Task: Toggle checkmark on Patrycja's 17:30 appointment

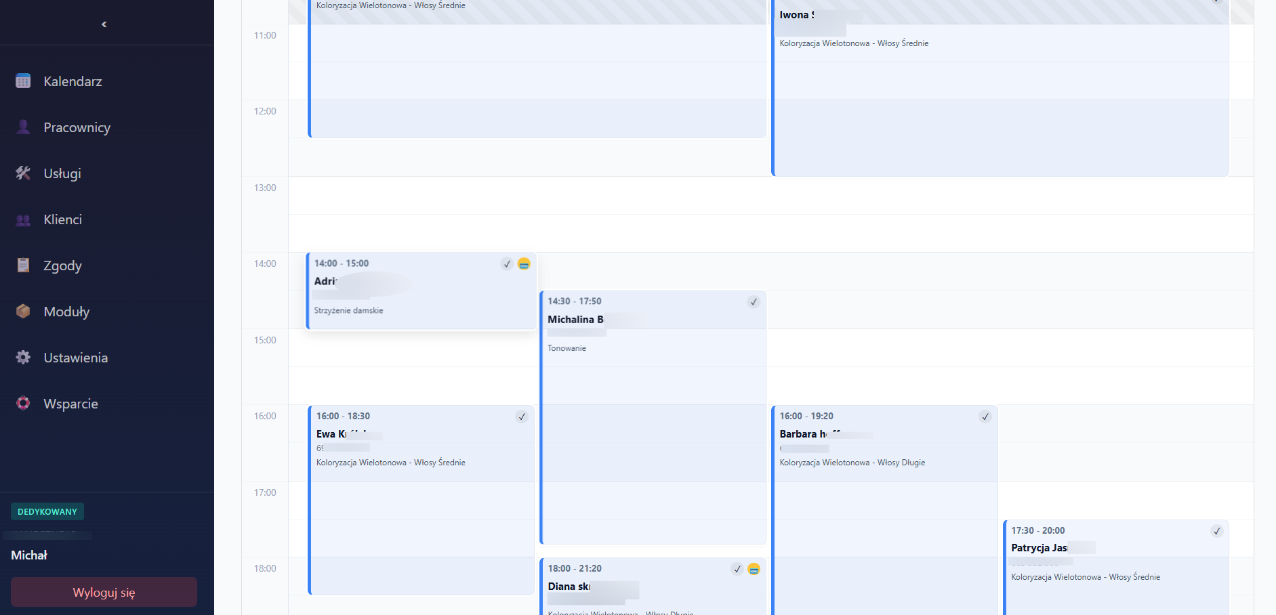Action: [x=1217, y=531]
